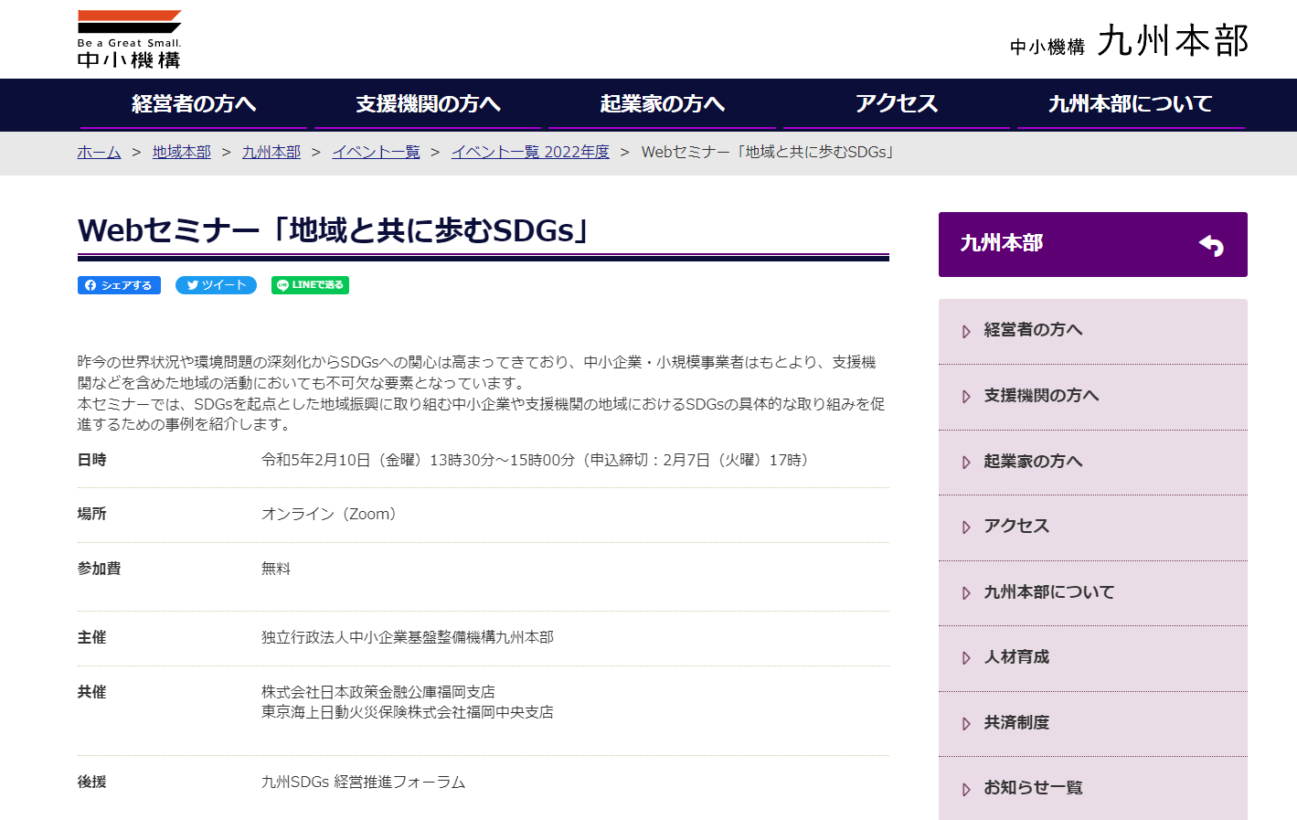Click the Twitter ツイート button
The image size is (1297, 820).
(216, 285)
